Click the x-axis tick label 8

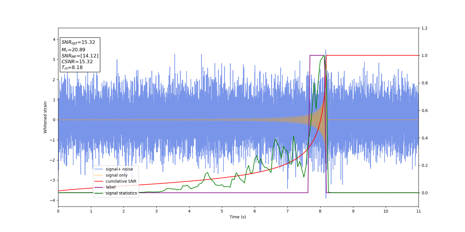click(320, 211)
